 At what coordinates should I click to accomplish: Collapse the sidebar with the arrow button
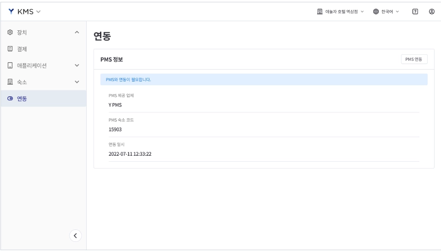click(x=76, y=236)
